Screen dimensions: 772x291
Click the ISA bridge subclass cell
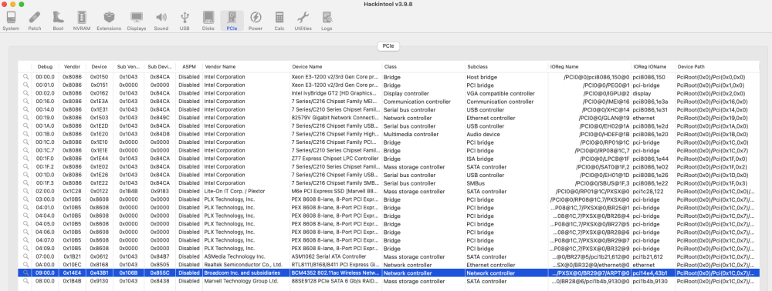click(479, 159)
